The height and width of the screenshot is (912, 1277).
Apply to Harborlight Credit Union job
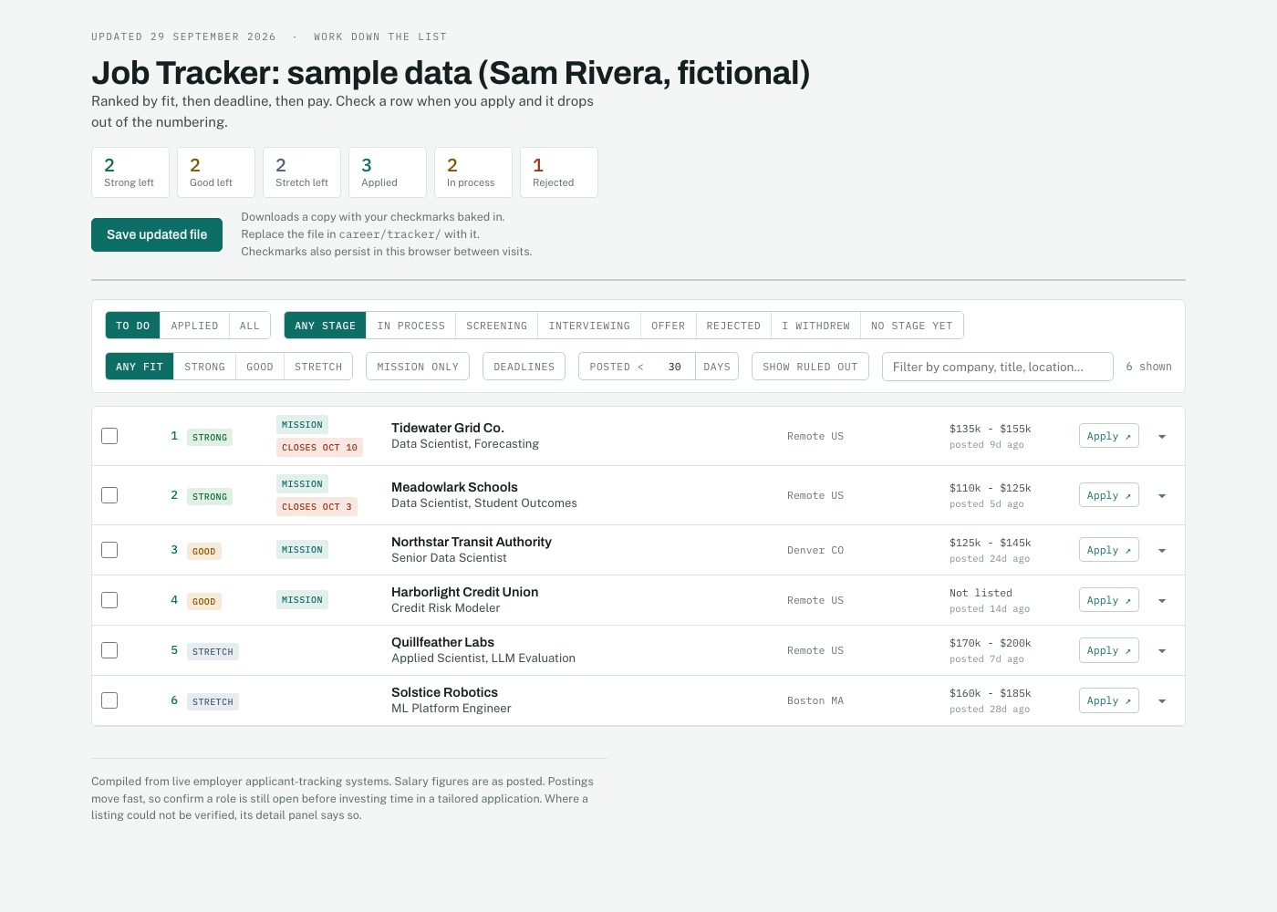pyautogui.click(x=1108, y=600)
